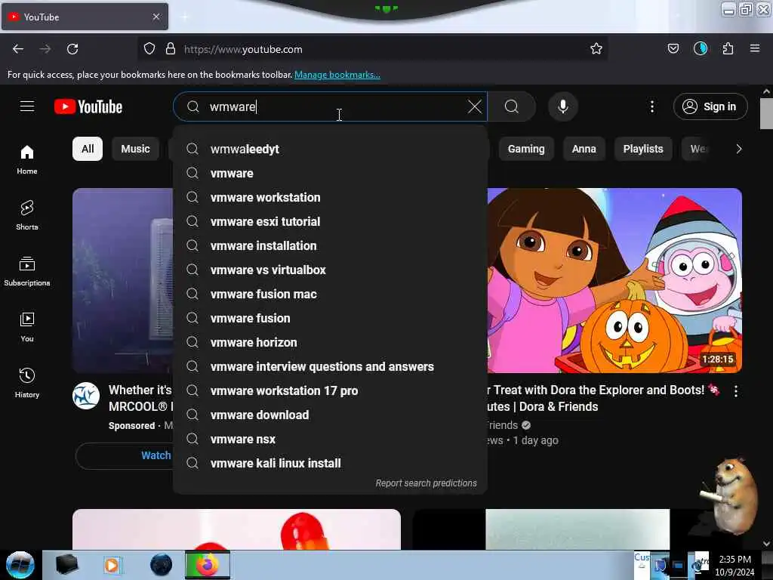Image resolution: width=773 pixels, height=580 pixels.
Task: Select the Music filter chip
Action: [135, 149]
